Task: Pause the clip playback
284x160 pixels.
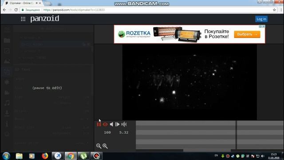Action: coord(99,124)
